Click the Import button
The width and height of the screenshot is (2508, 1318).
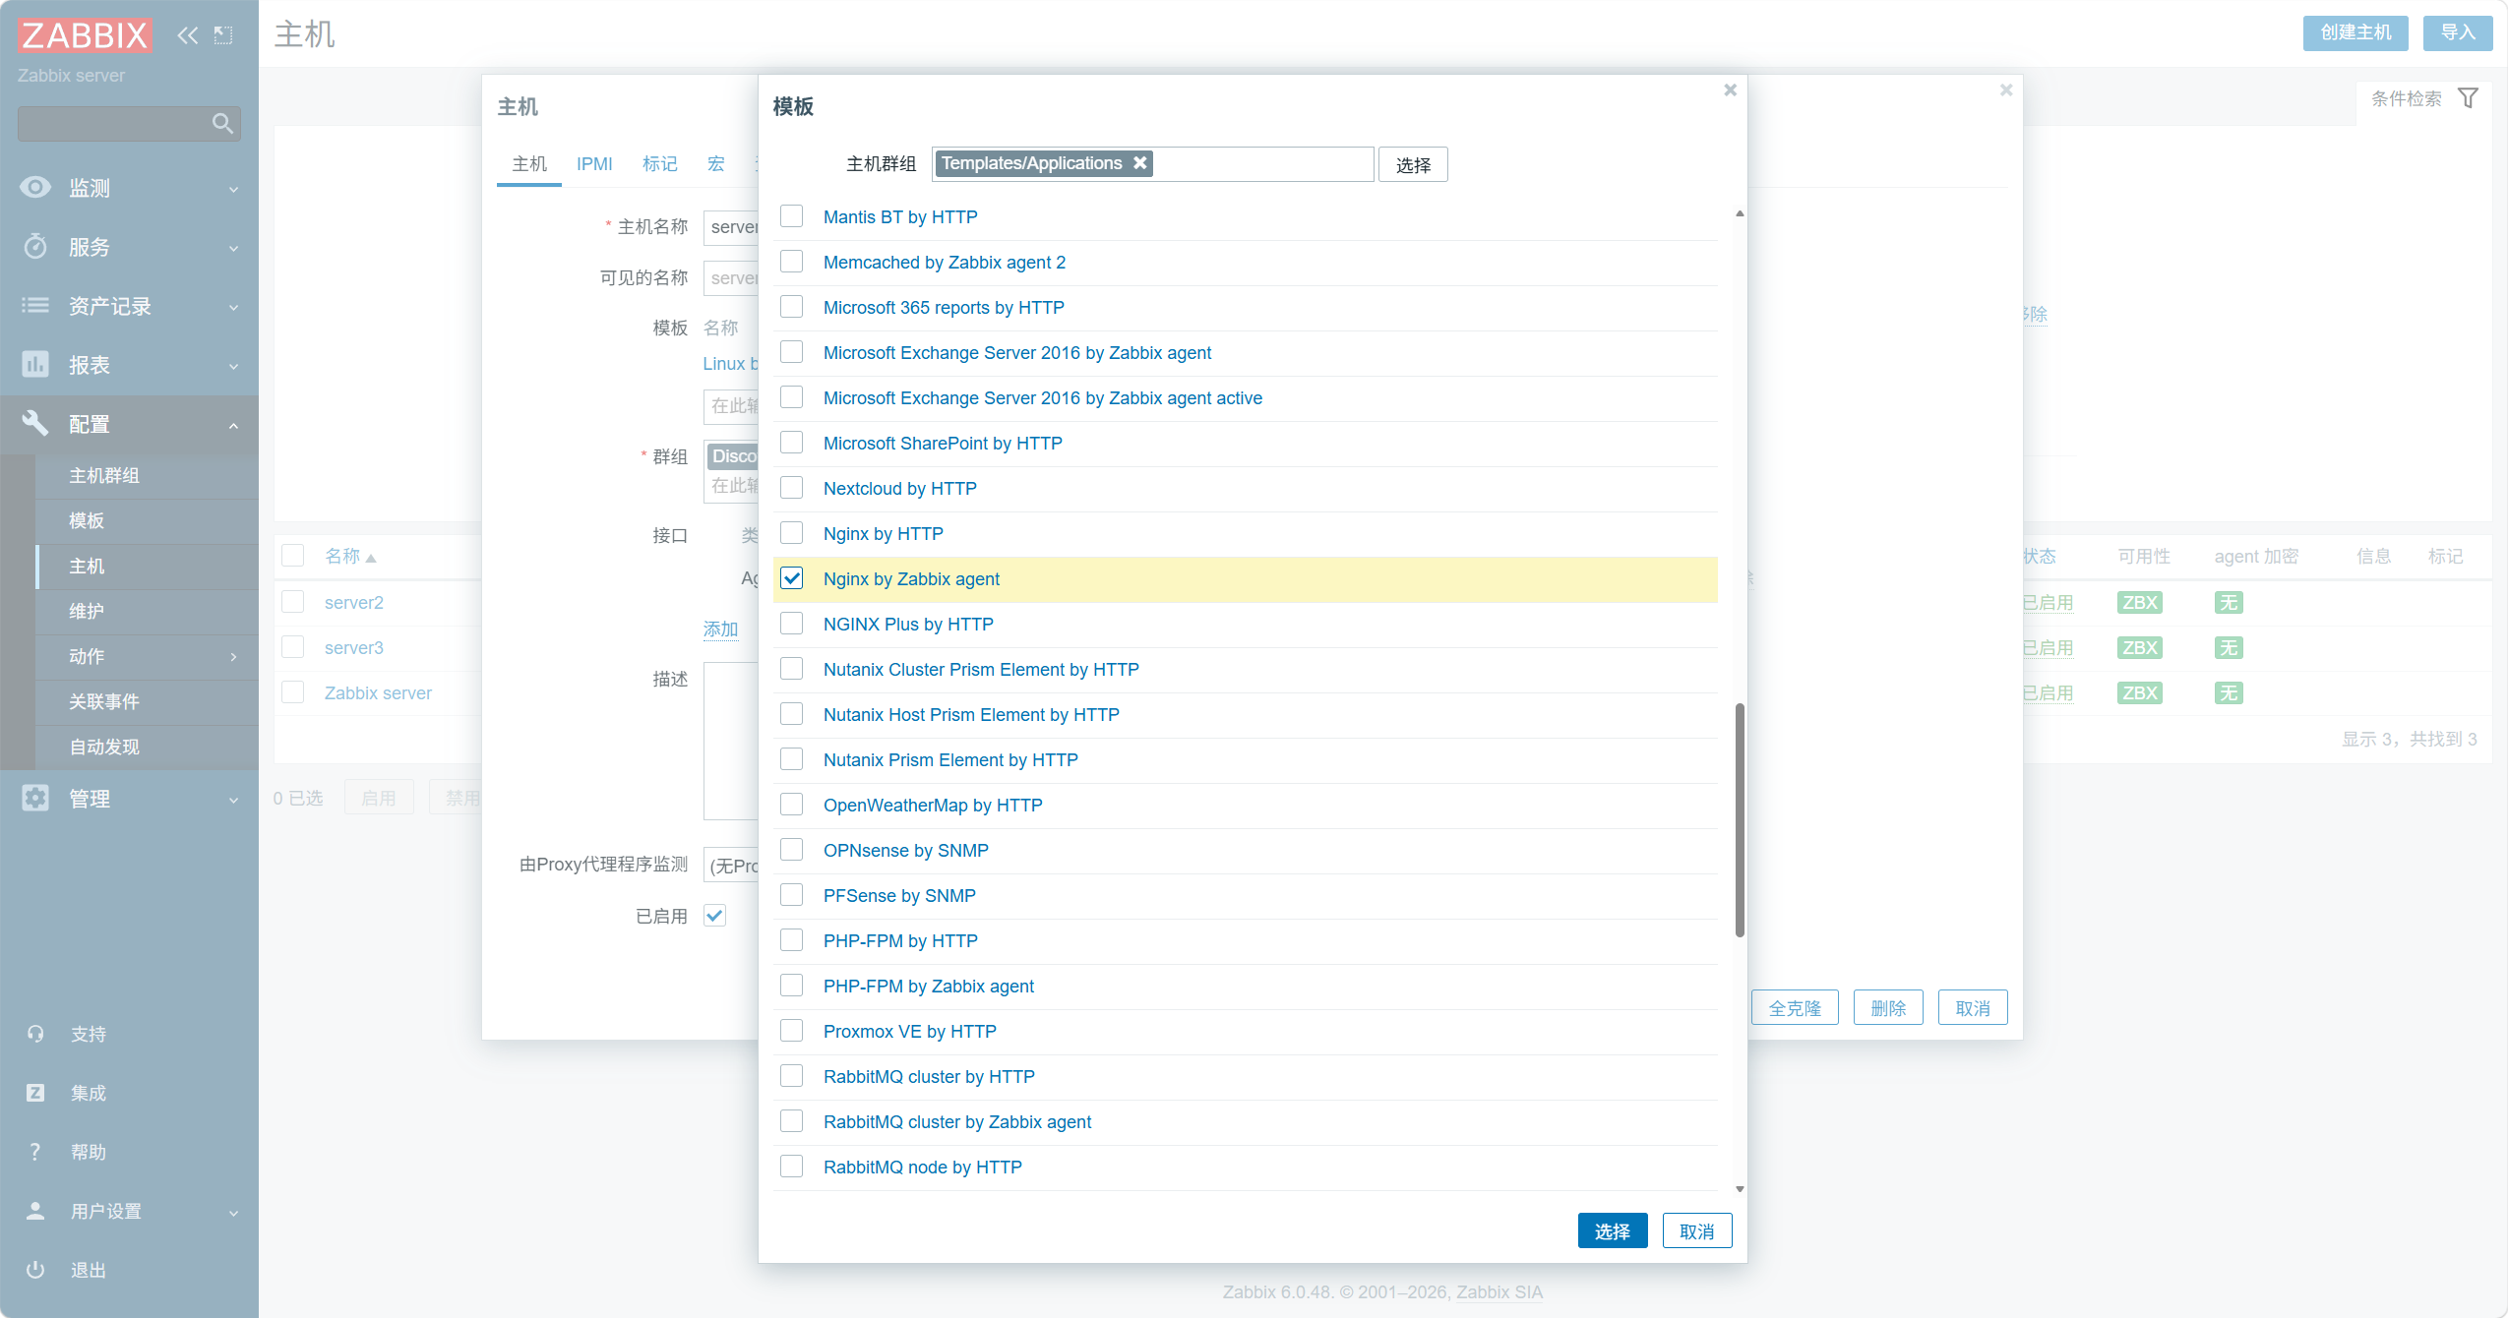pos(2457,32)
